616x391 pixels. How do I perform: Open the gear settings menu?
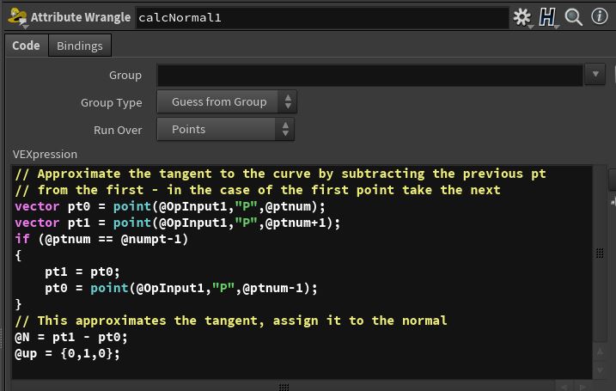pos(521,17)
